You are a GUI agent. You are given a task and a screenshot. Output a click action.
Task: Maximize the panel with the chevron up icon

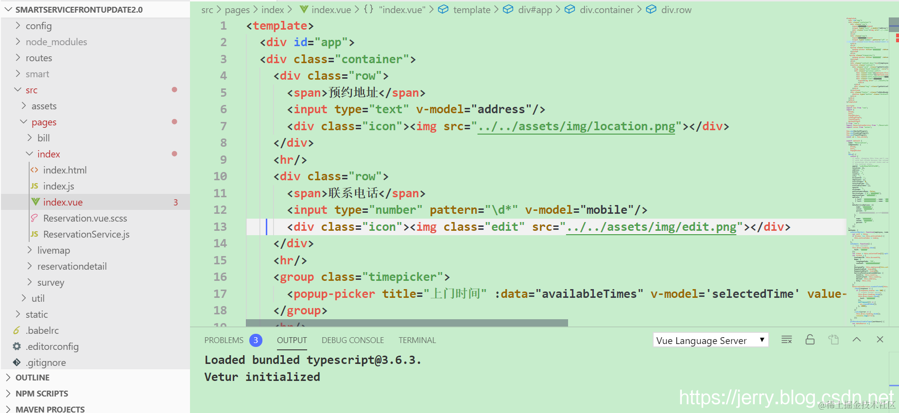(x=857, y=340)
